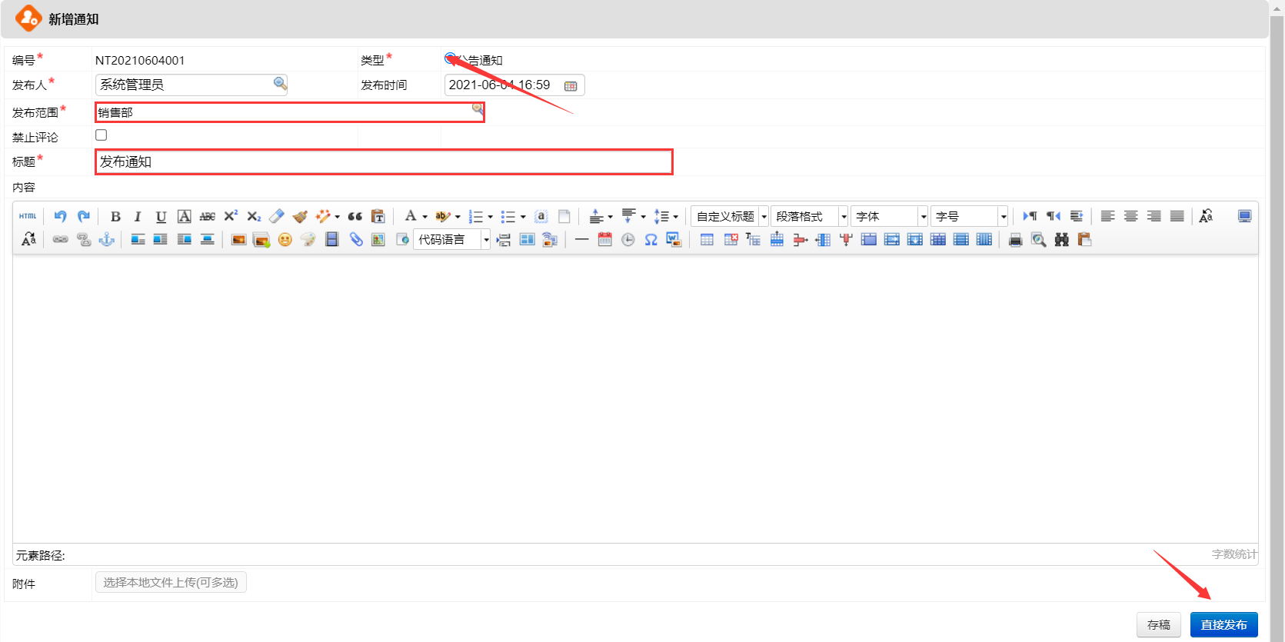Viewport: 1285px width, 642px height.
Task: Apply font border to text
Action: pos(184,216)
